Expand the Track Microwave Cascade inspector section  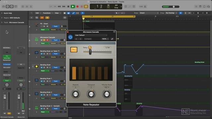pos(2,22)
